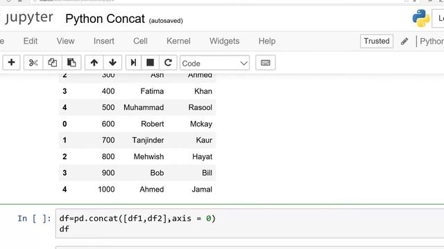Paste cells below icon
Viewport: 444px width, 249px height.
tap(71, 62)
